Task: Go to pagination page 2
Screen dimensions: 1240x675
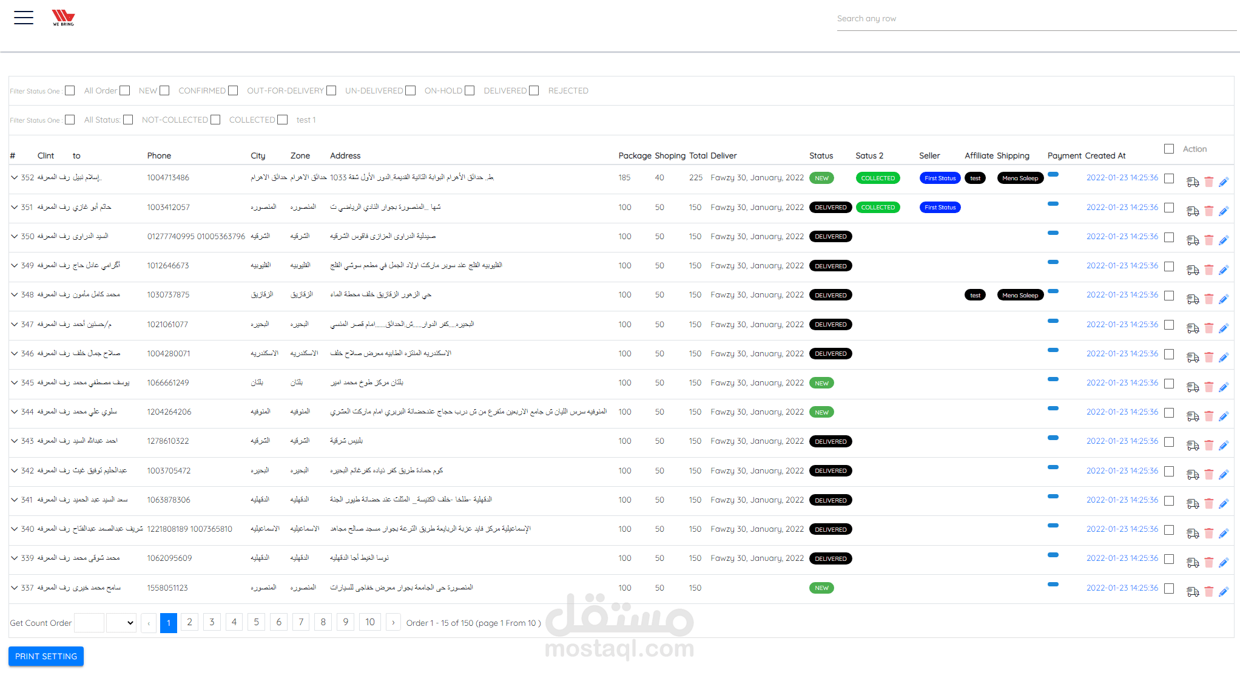Action: pos(189,622)
